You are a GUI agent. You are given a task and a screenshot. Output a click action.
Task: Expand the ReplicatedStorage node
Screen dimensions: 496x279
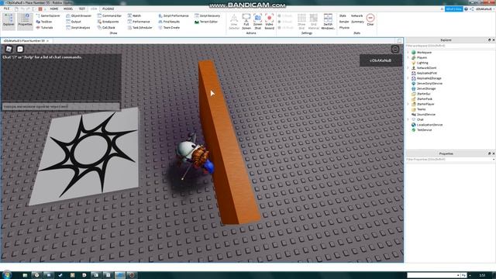click(408, 78)
